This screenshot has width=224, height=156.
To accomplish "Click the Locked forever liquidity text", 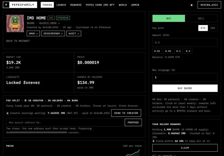I will click(23, 83).
